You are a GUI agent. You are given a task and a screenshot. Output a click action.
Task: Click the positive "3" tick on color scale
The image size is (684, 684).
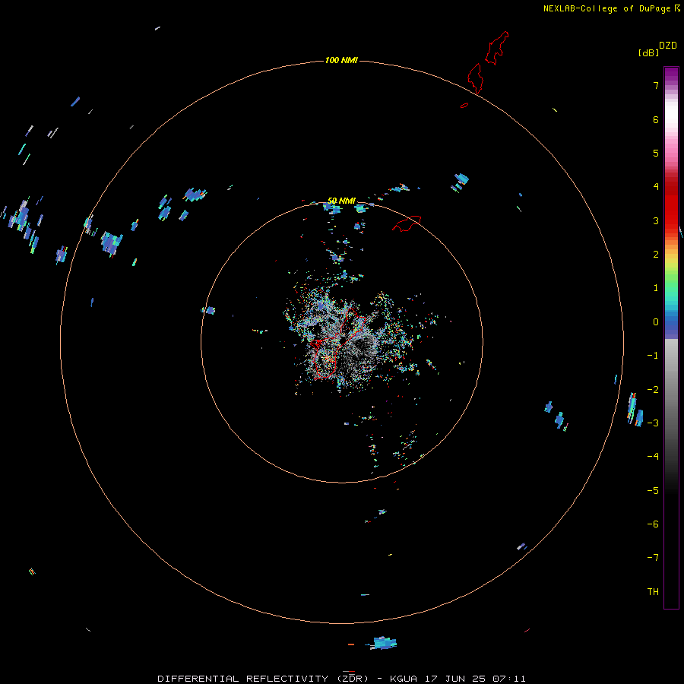[656, 220]
